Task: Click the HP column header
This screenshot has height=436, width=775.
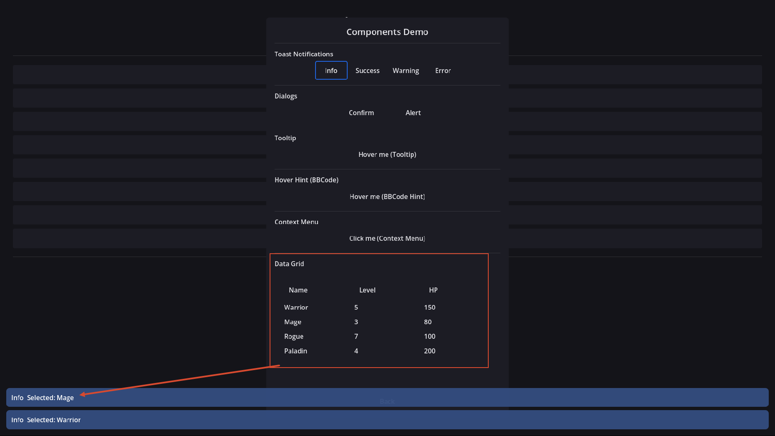Action: coord(433,290)
